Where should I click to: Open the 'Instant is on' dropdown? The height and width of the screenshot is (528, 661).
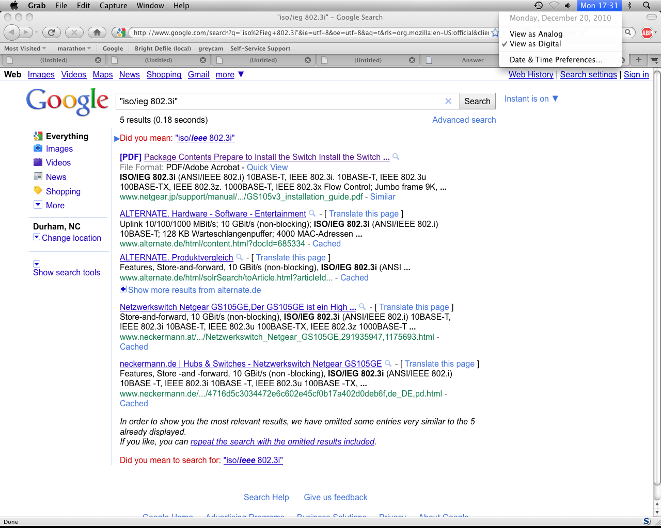click(x=531, y=98)
